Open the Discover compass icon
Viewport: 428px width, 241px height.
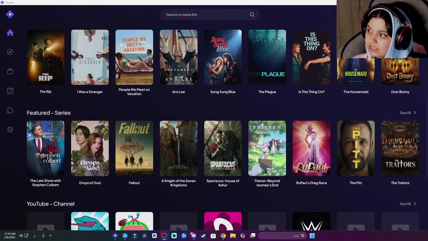click(10, 52)
